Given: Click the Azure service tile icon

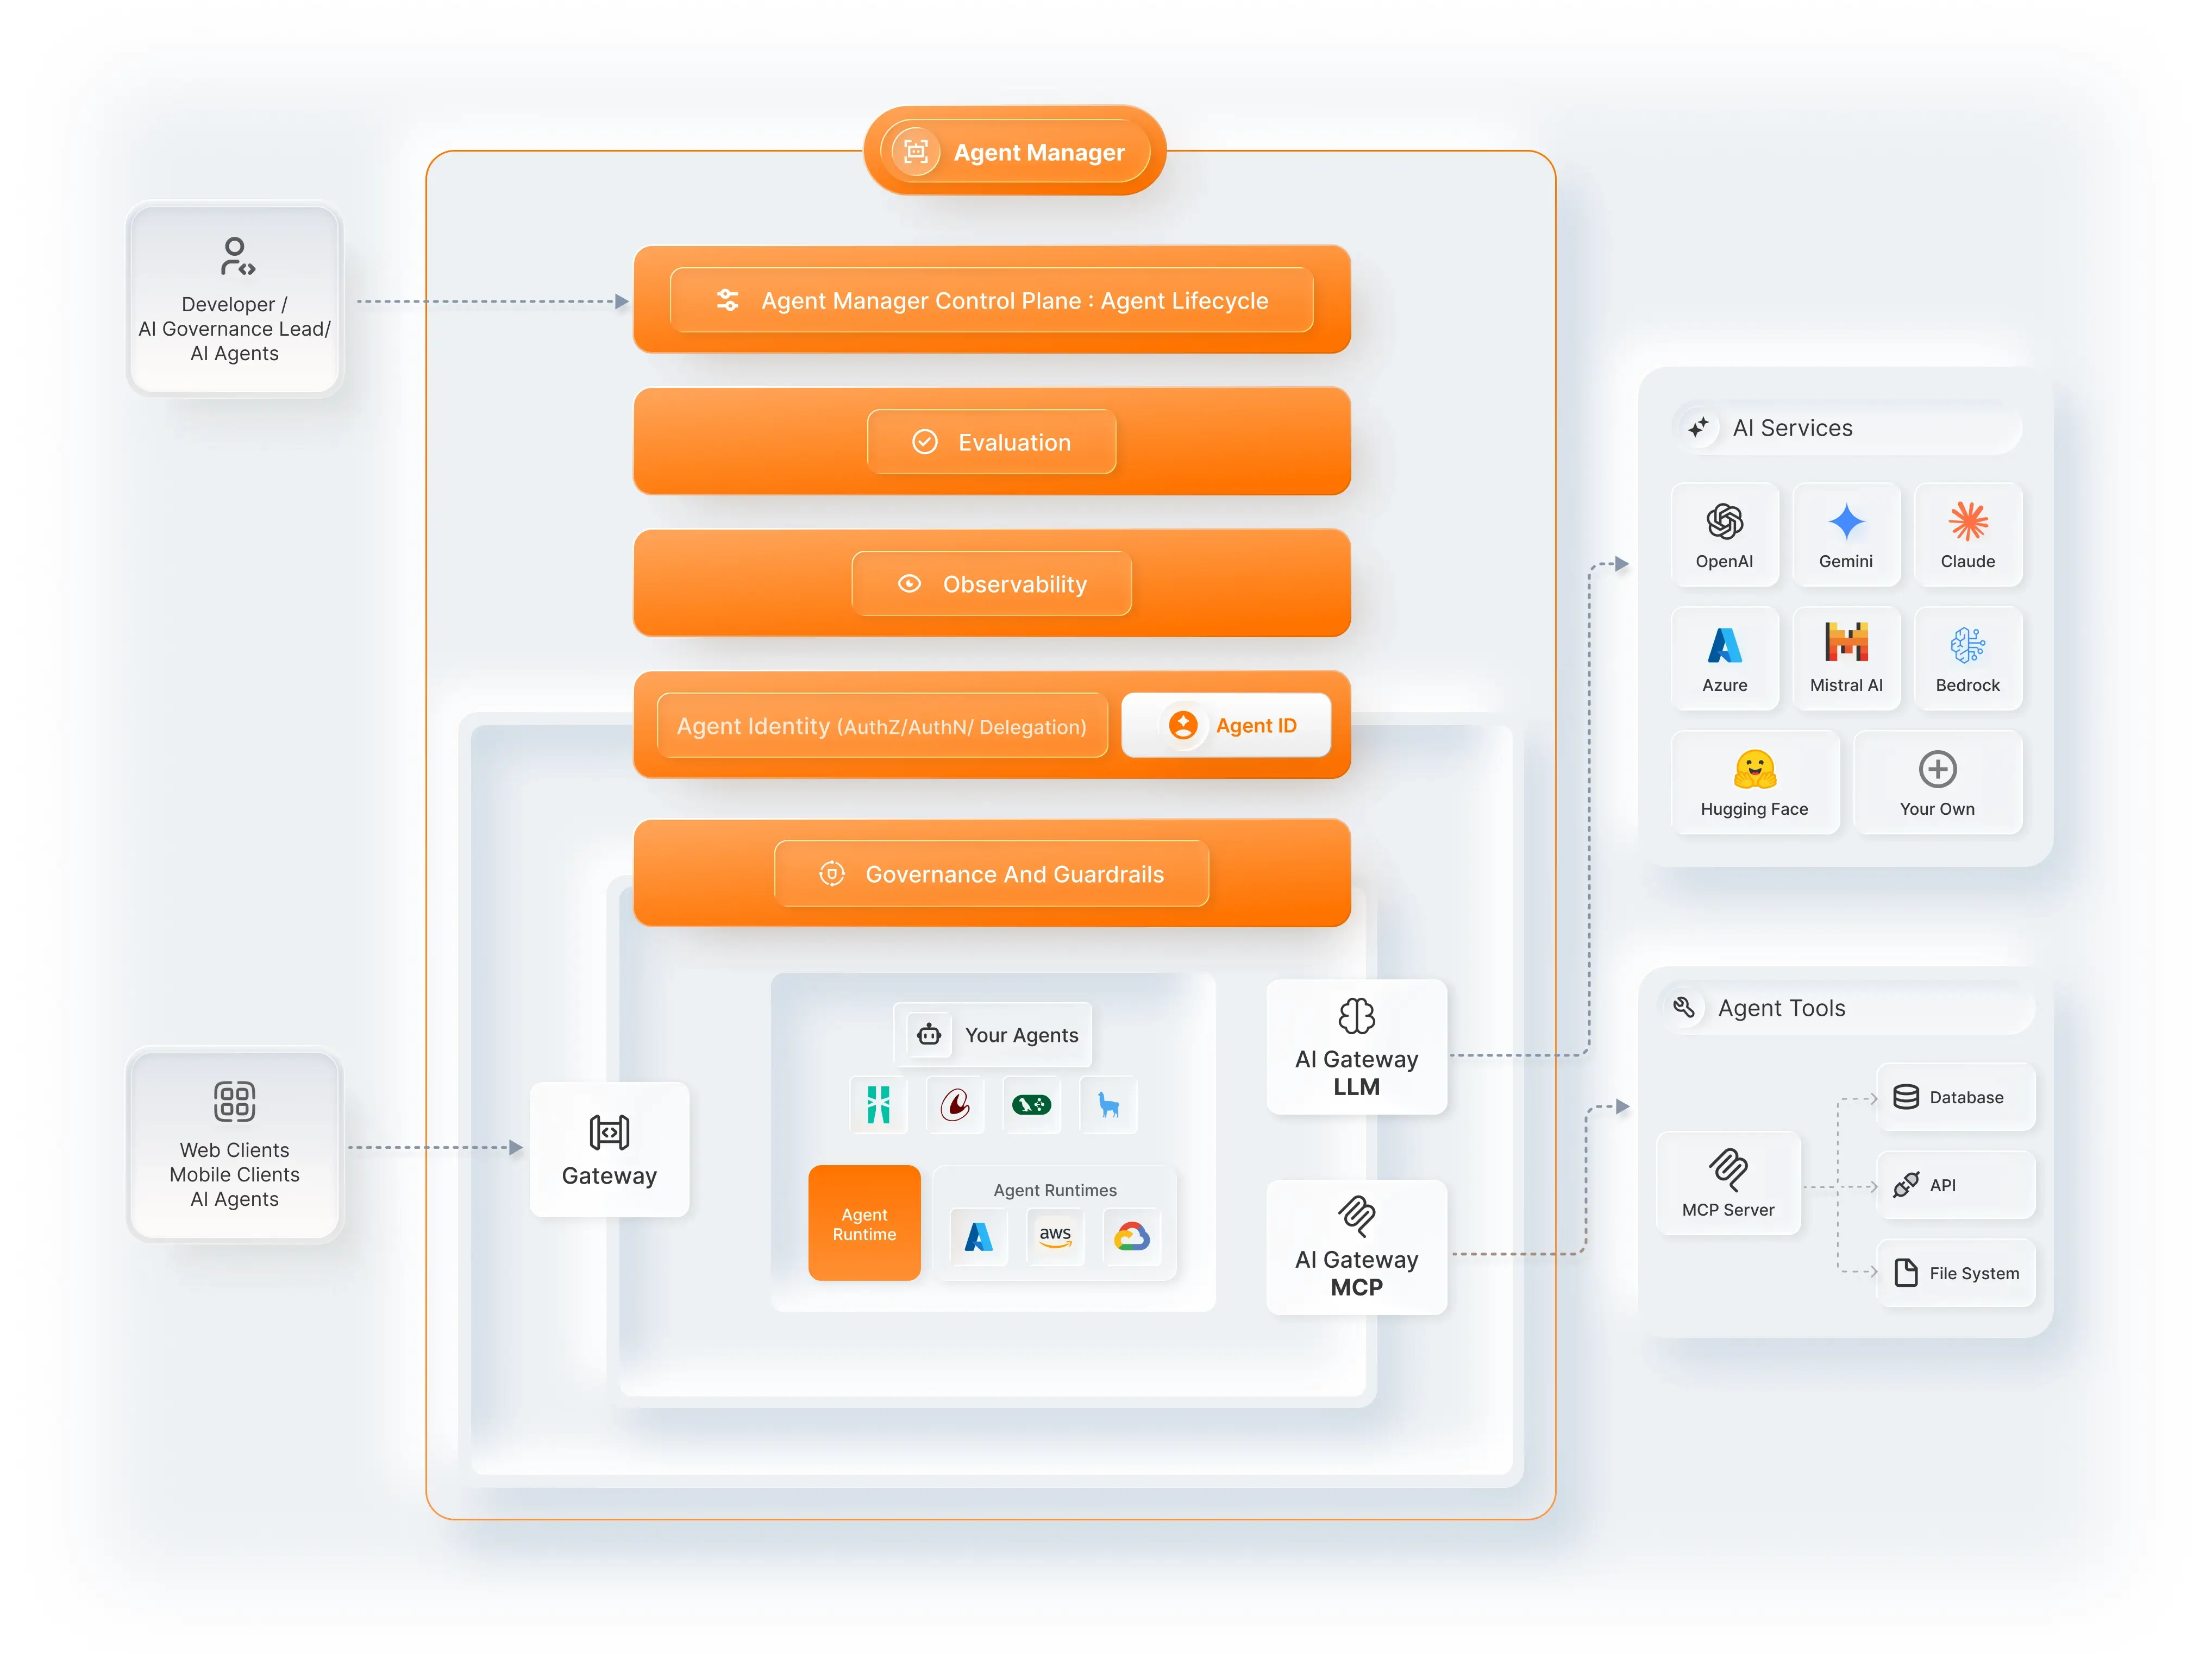Looking at the screenshot, I should 1724,645.
